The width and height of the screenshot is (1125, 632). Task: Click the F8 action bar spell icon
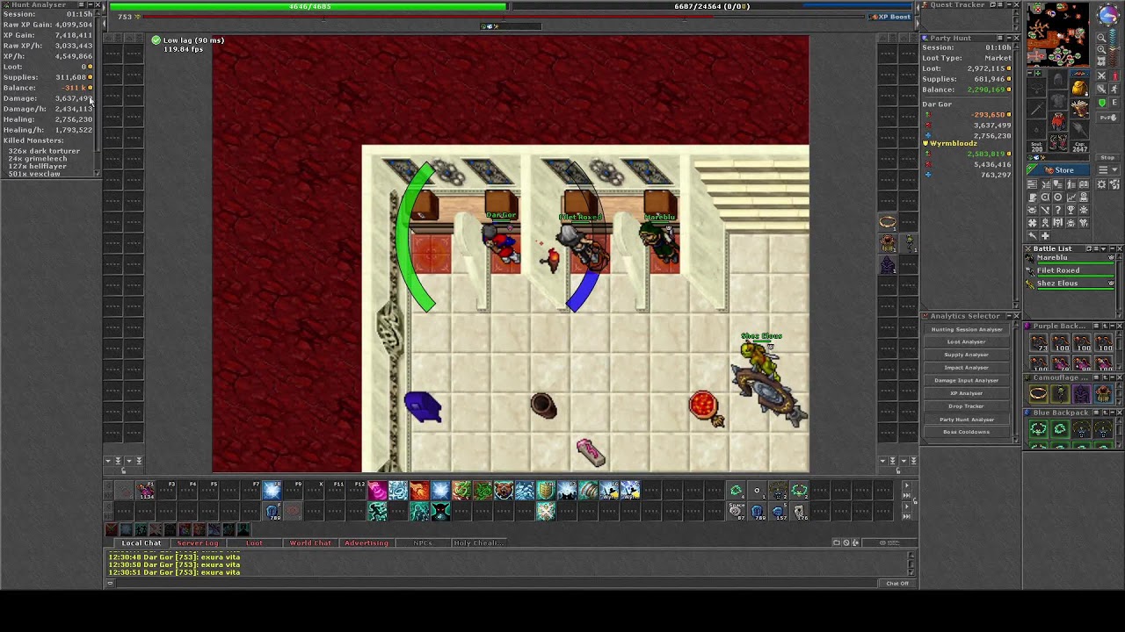coord(272,491)
